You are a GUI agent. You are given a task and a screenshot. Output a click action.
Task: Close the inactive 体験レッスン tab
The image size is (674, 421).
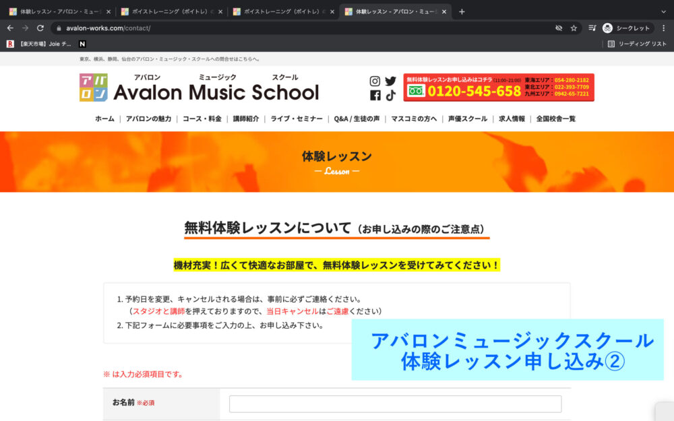pyautogui.click(x=109, y=11)
